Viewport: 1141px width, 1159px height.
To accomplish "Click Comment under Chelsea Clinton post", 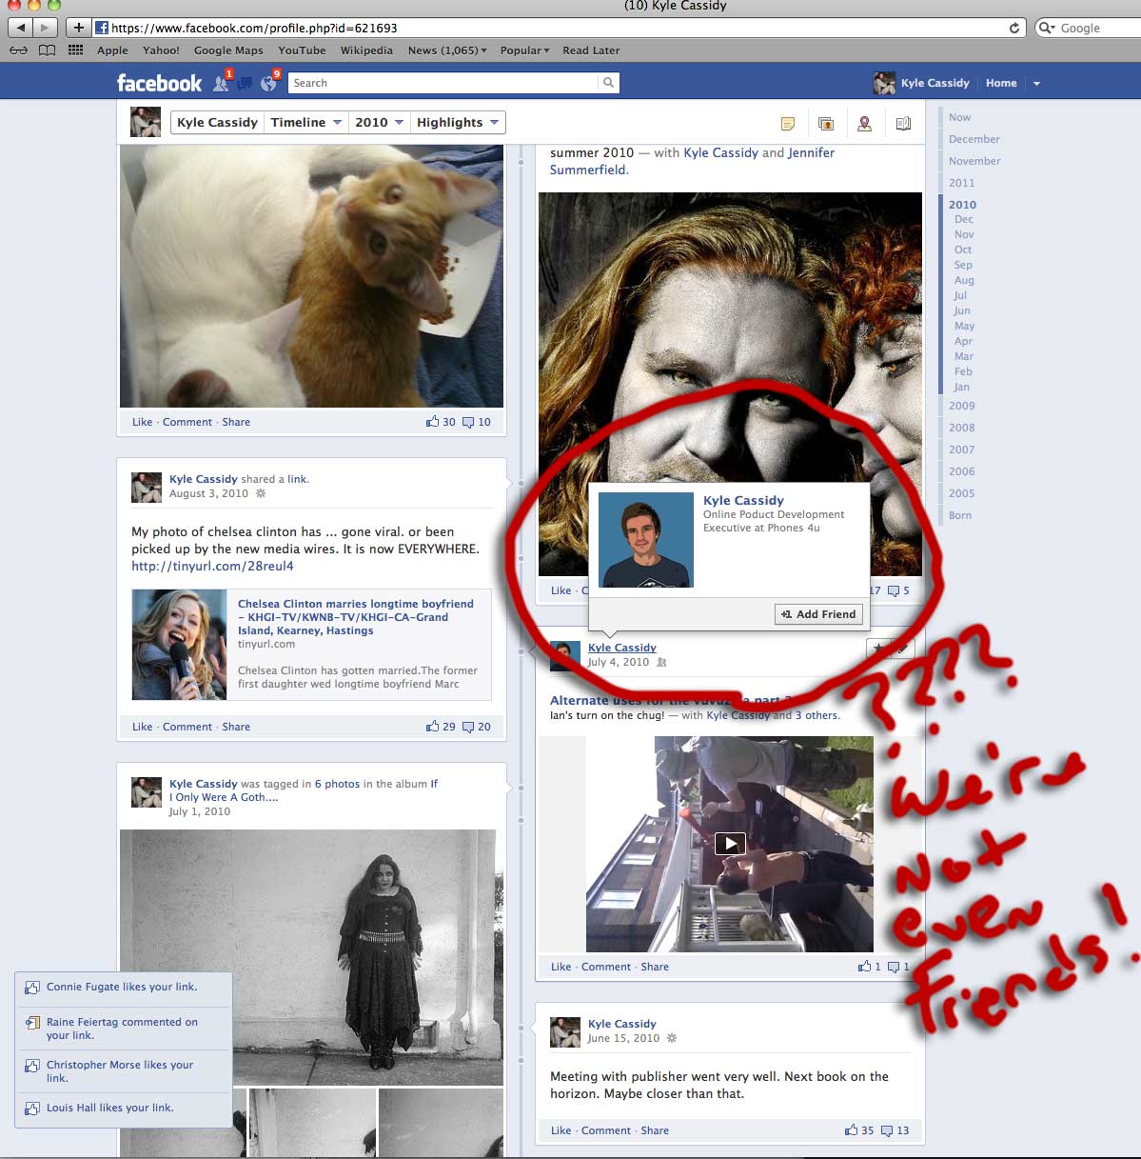I will [187, 727].
